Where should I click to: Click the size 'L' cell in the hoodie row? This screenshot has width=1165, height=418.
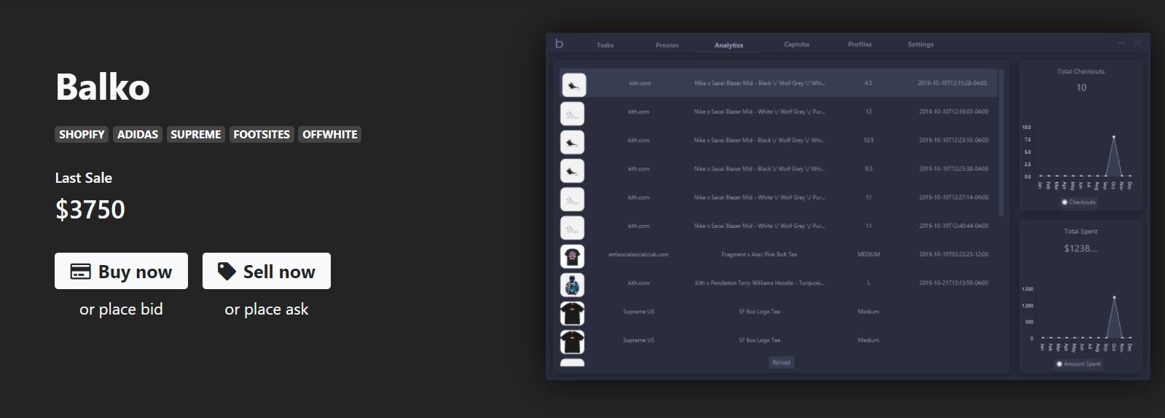tap(868, 283)
